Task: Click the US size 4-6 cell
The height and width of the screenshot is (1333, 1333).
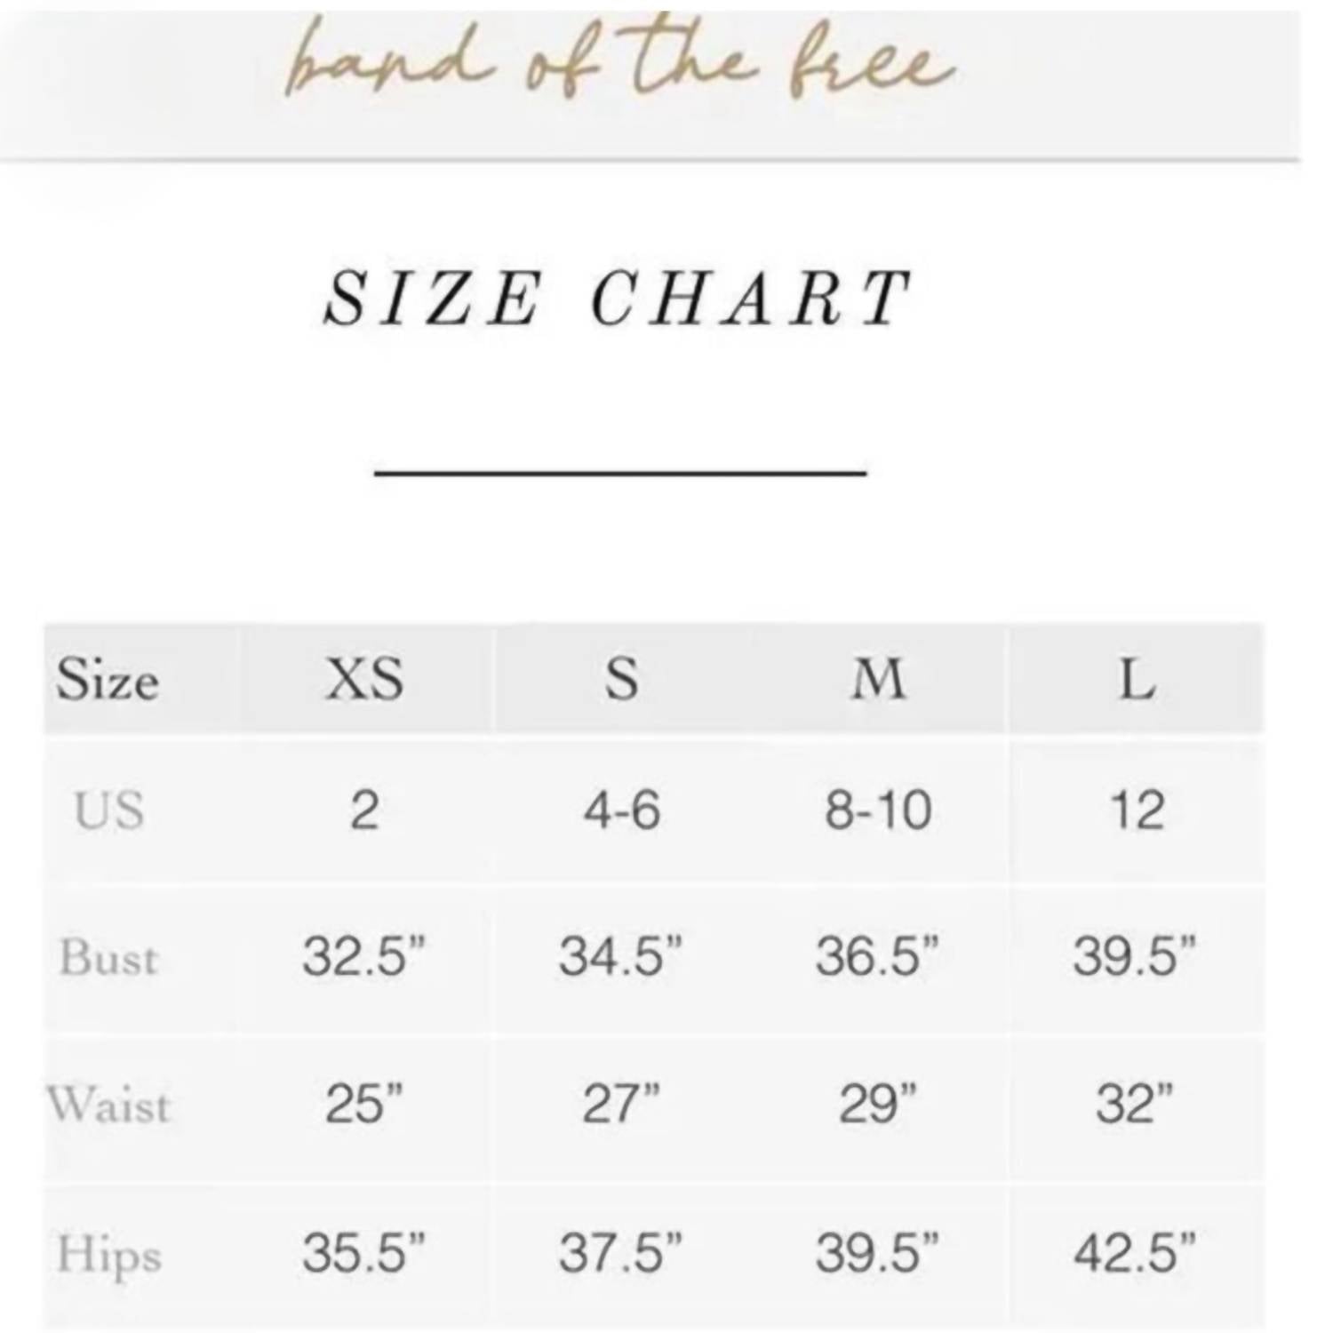Action: click(x=621, y=810)
